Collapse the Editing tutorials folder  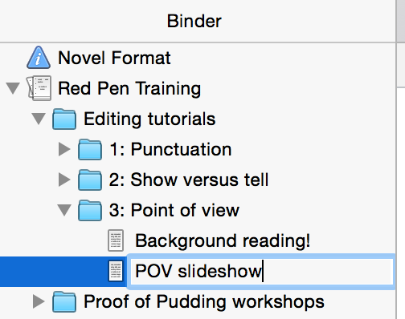pos(39,119)
